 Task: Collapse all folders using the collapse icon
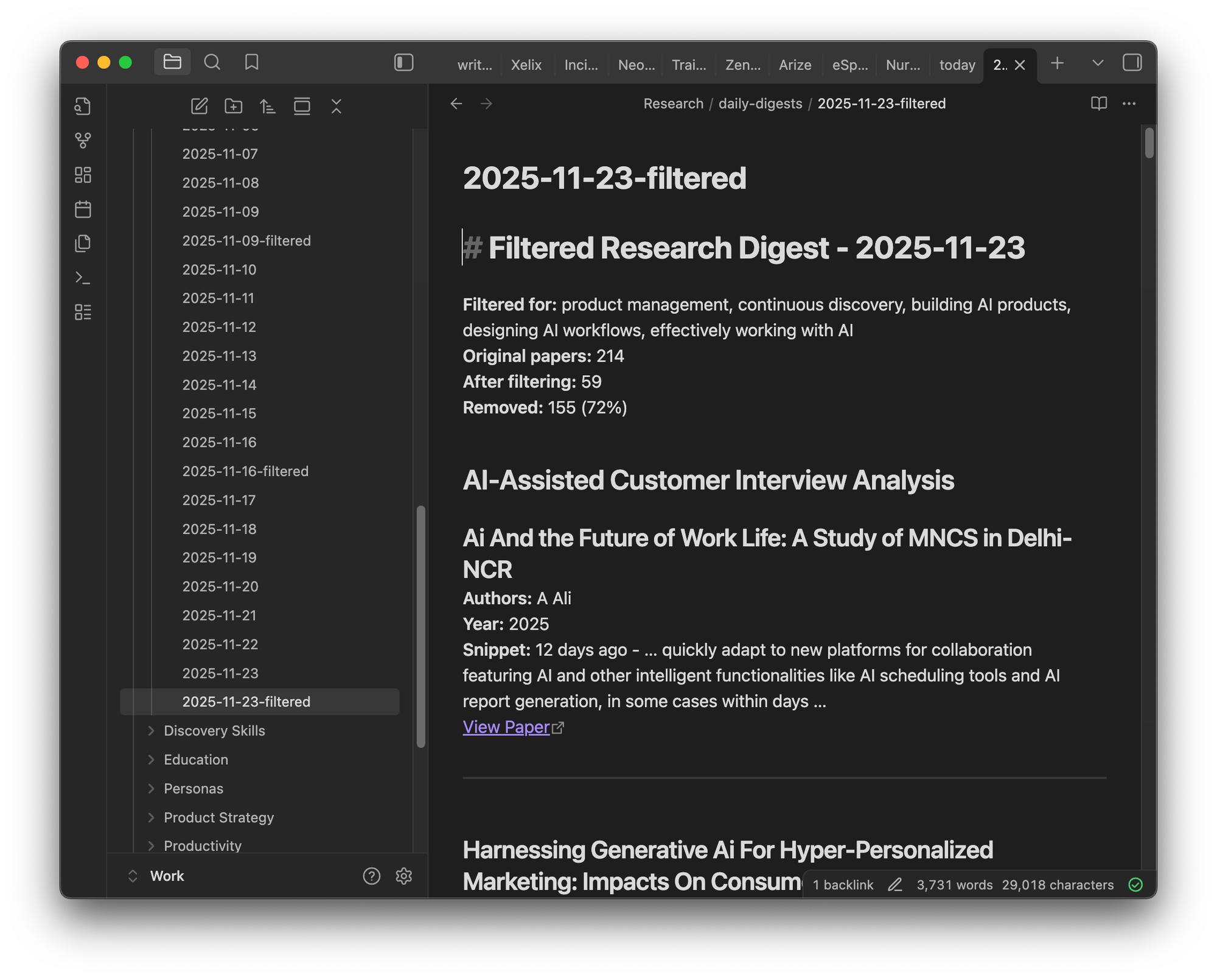(x=337, y=105)
